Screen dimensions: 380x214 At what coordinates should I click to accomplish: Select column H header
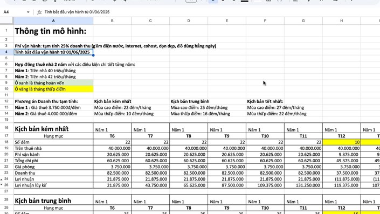342,21
